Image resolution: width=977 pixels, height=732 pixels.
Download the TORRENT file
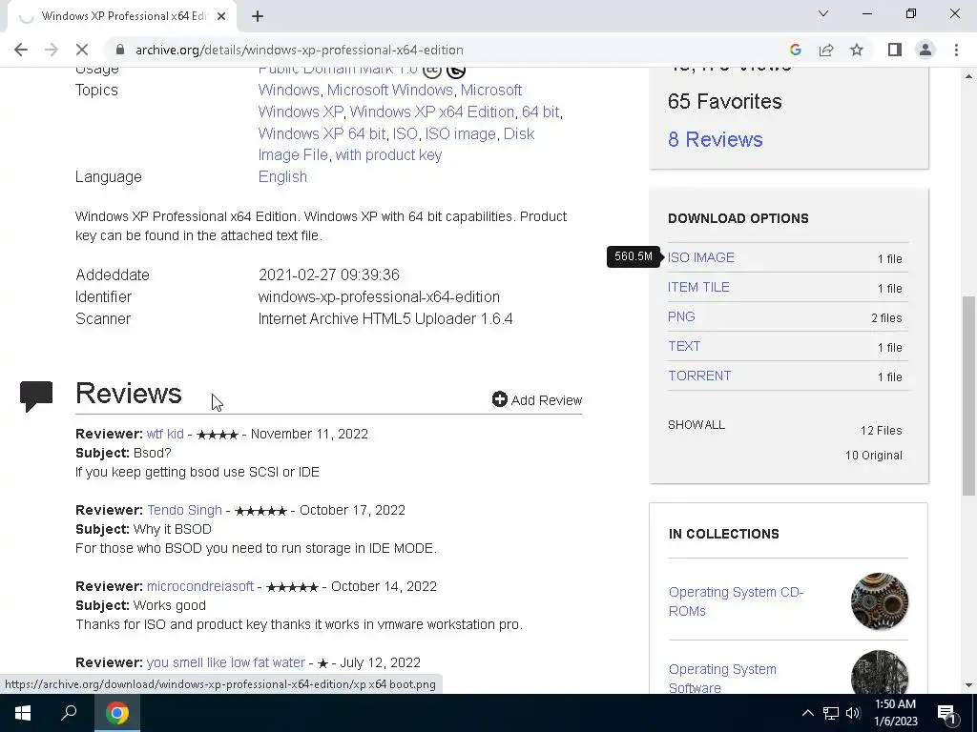point(699,376)
